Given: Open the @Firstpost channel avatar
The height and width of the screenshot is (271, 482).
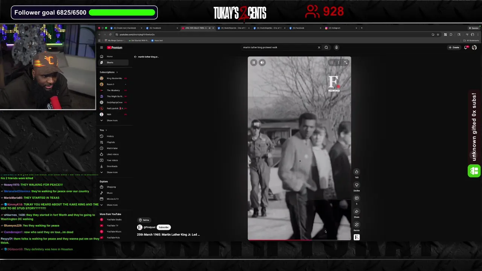Looking at the screenshot, I should click(x=140, y=227).
